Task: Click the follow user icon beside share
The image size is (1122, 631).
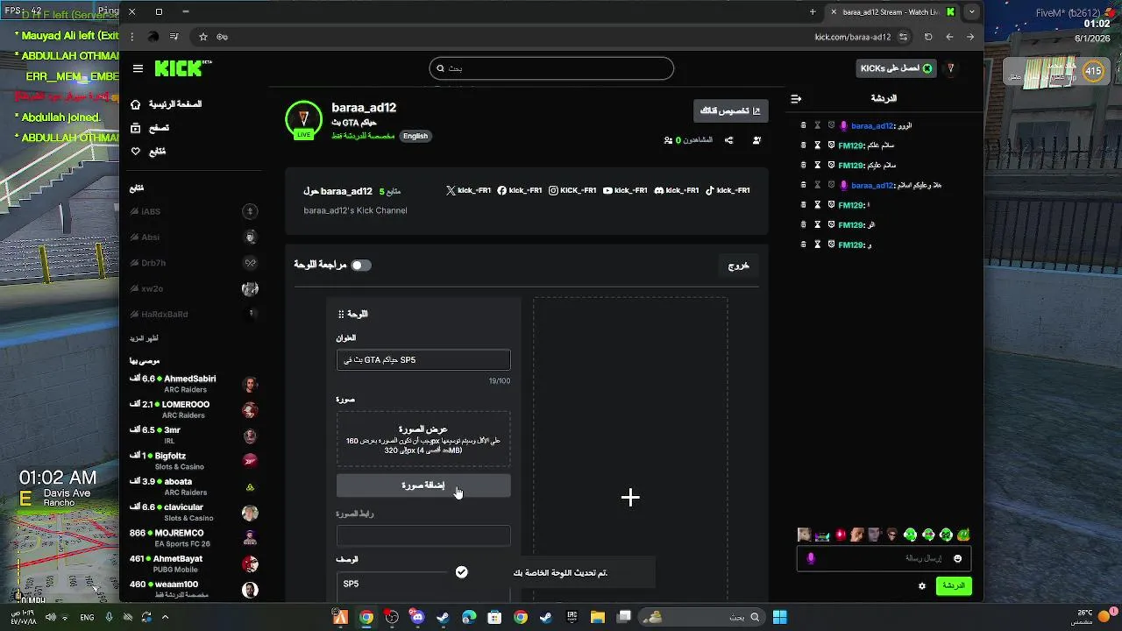Action: (756, 140)
